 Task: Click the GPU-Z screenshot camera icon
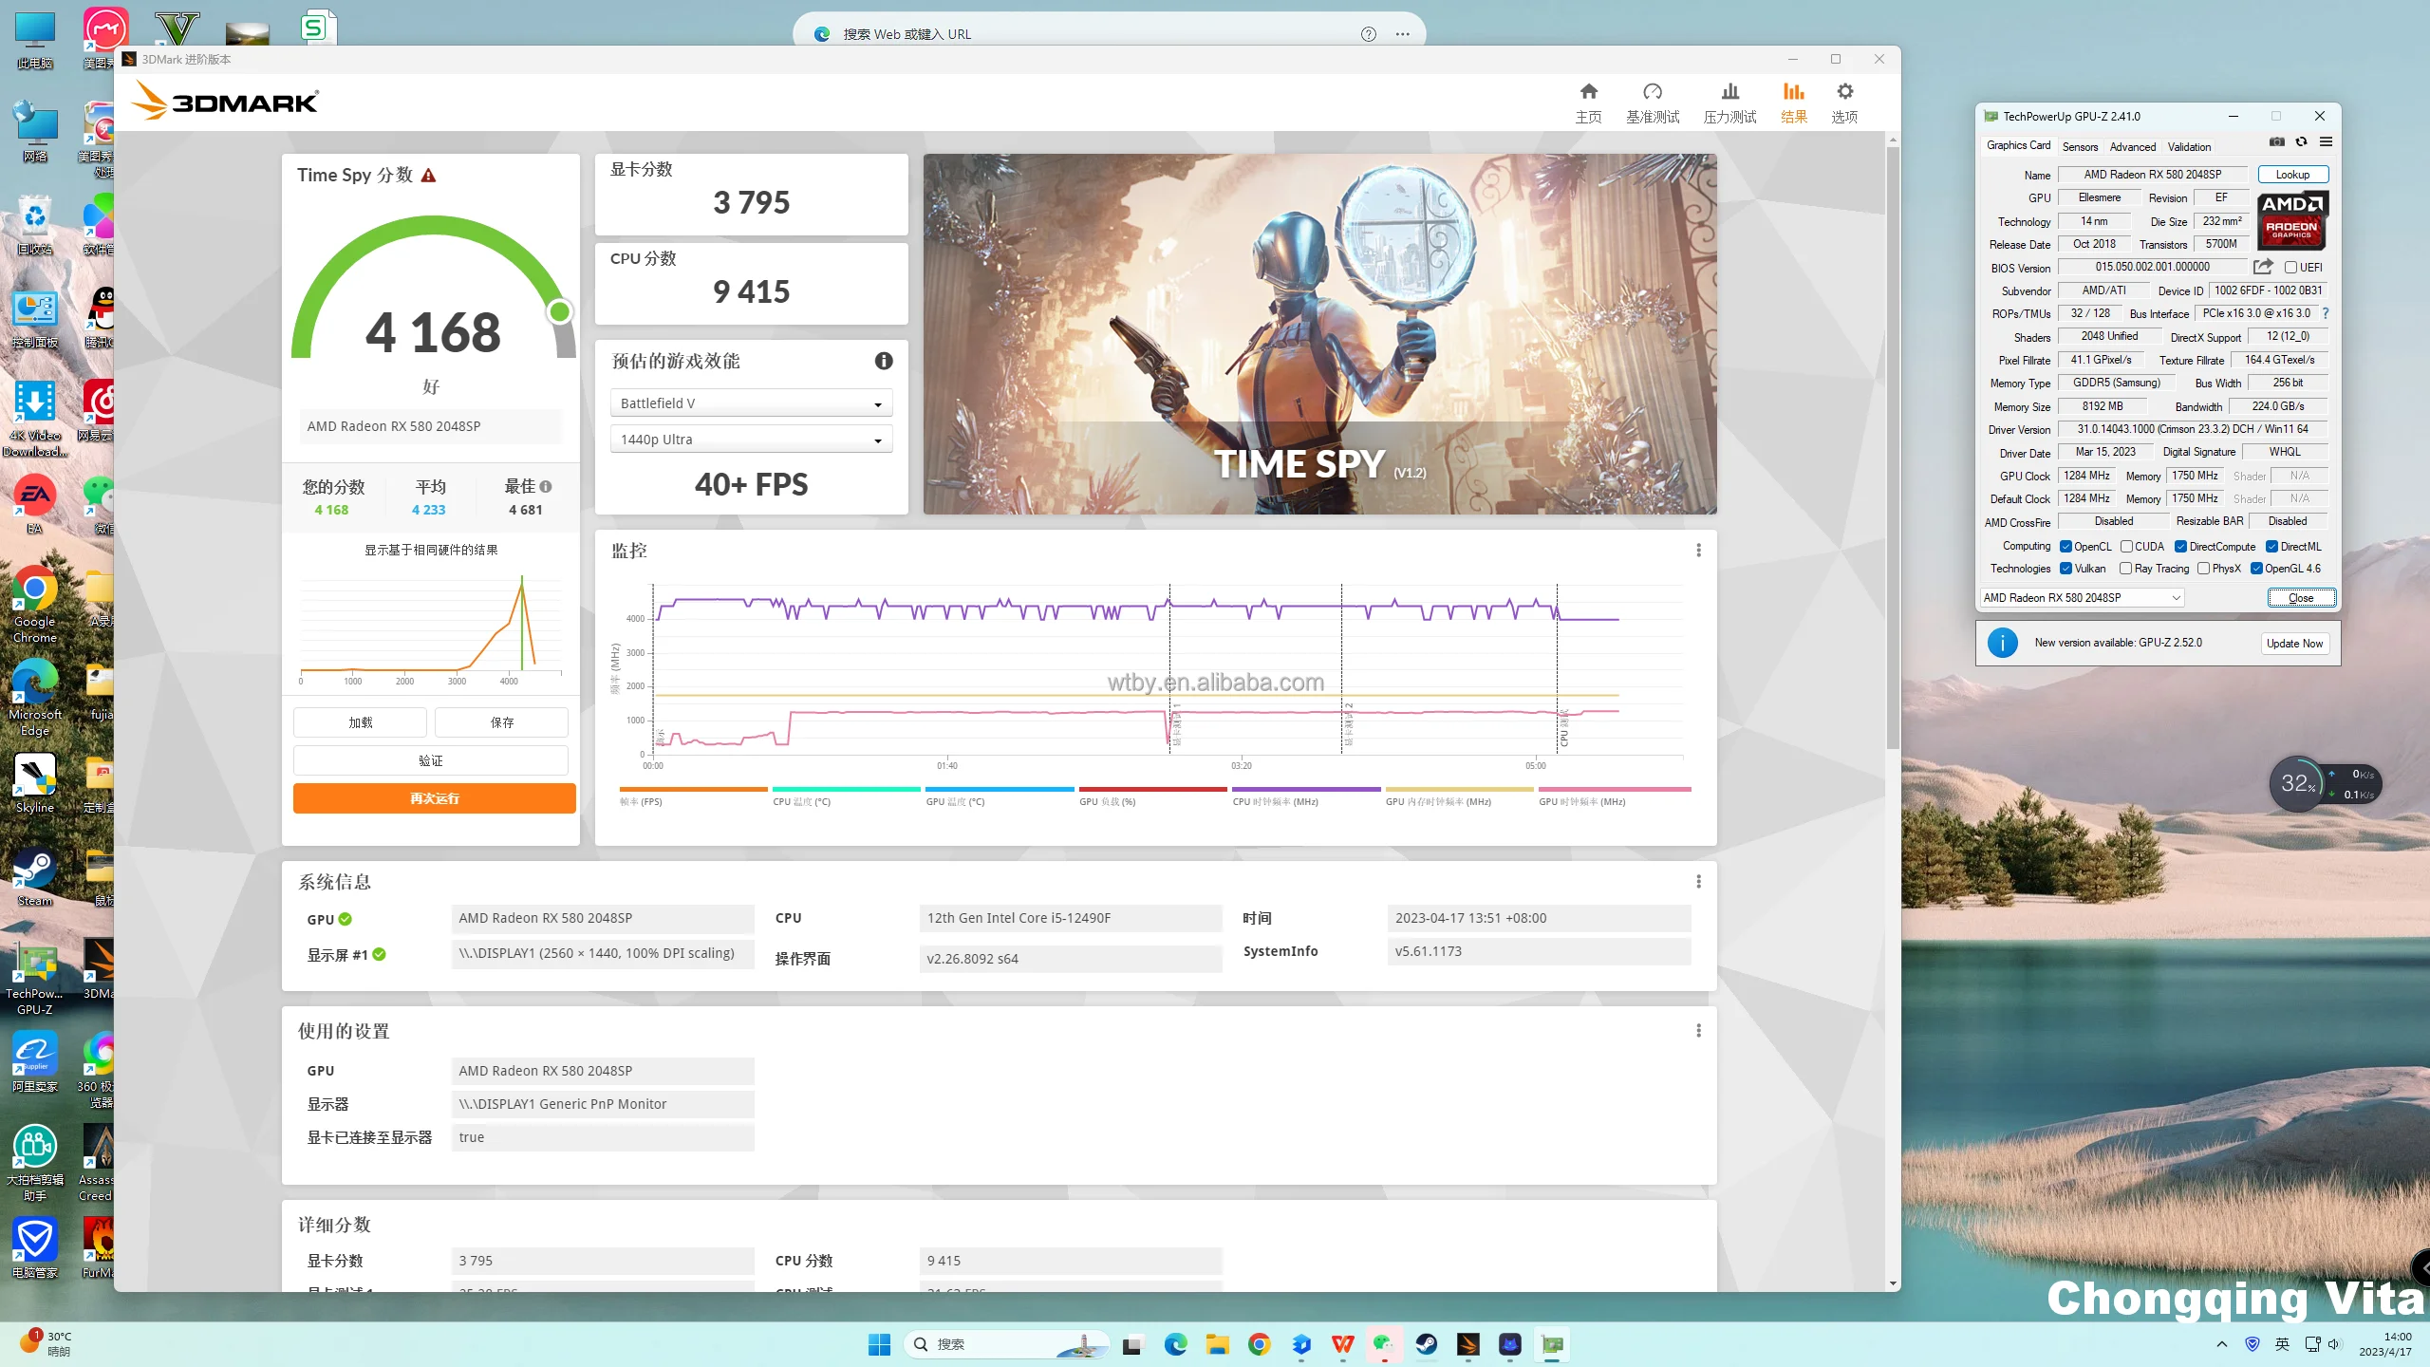pos(2276,142)
